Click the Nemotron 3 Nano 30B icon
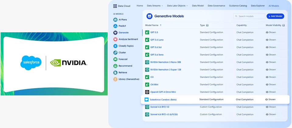The height and width of the screenshot is (128, 292). [147, 62]
